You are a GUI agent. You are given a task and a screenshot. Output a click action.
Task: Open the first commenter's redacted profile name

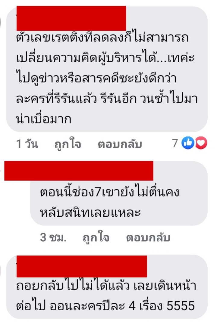71,18
